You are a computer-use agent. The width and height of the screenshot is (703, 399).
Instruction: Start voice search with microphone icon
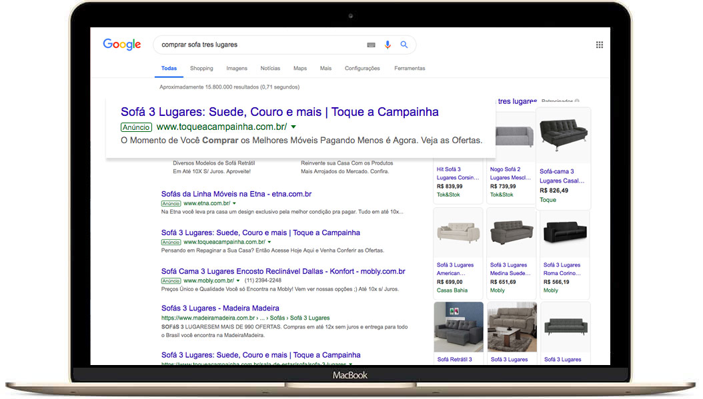388,45
